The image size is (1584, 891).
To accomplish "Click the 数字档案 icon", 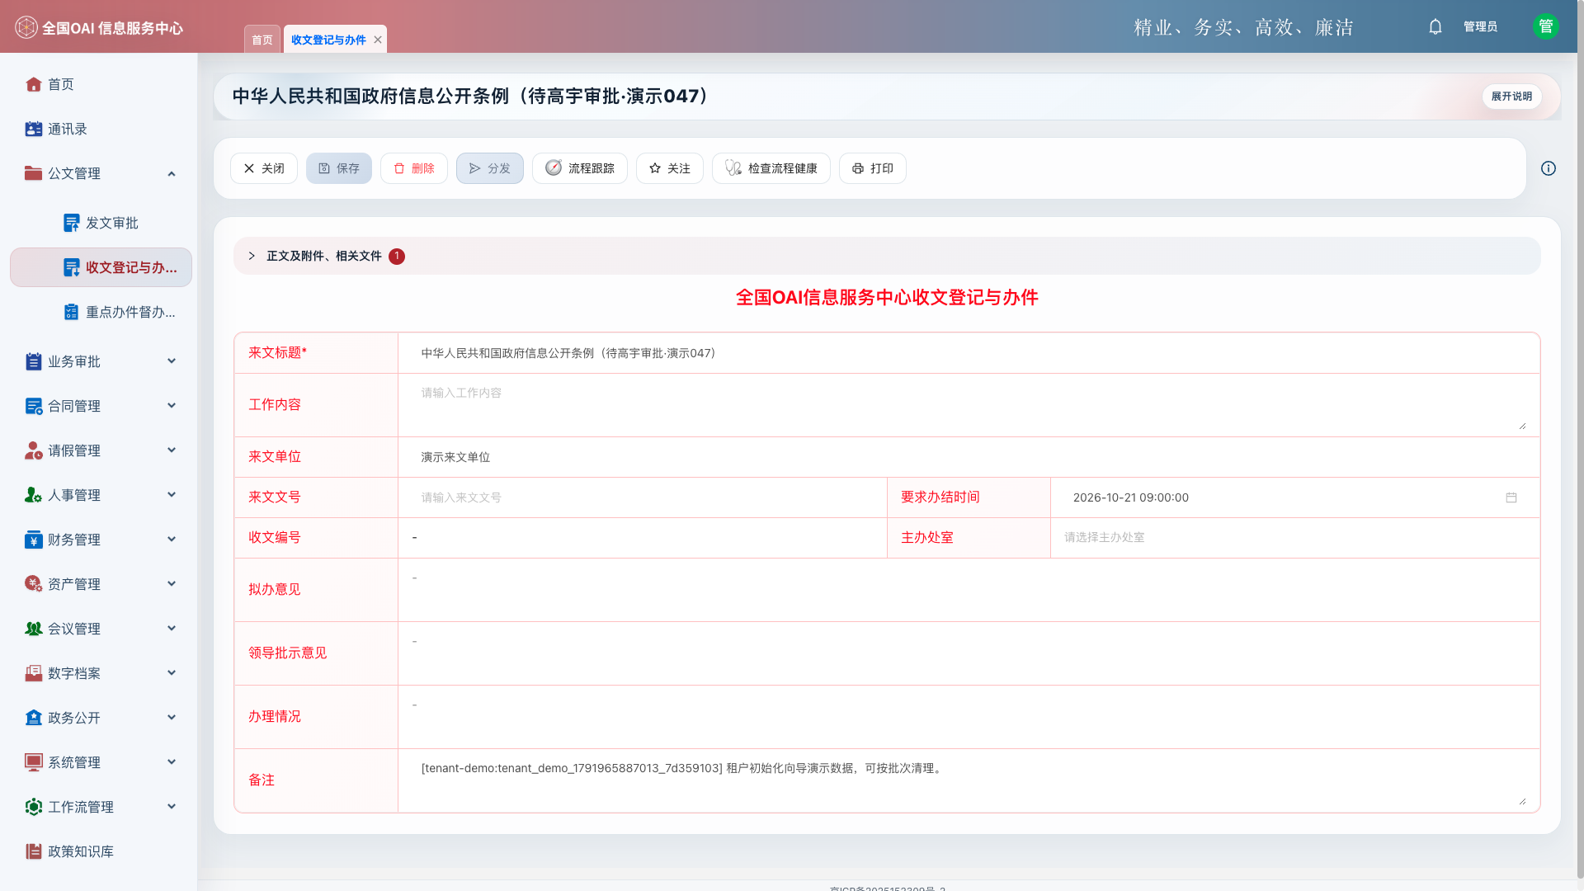I will 34,673.
